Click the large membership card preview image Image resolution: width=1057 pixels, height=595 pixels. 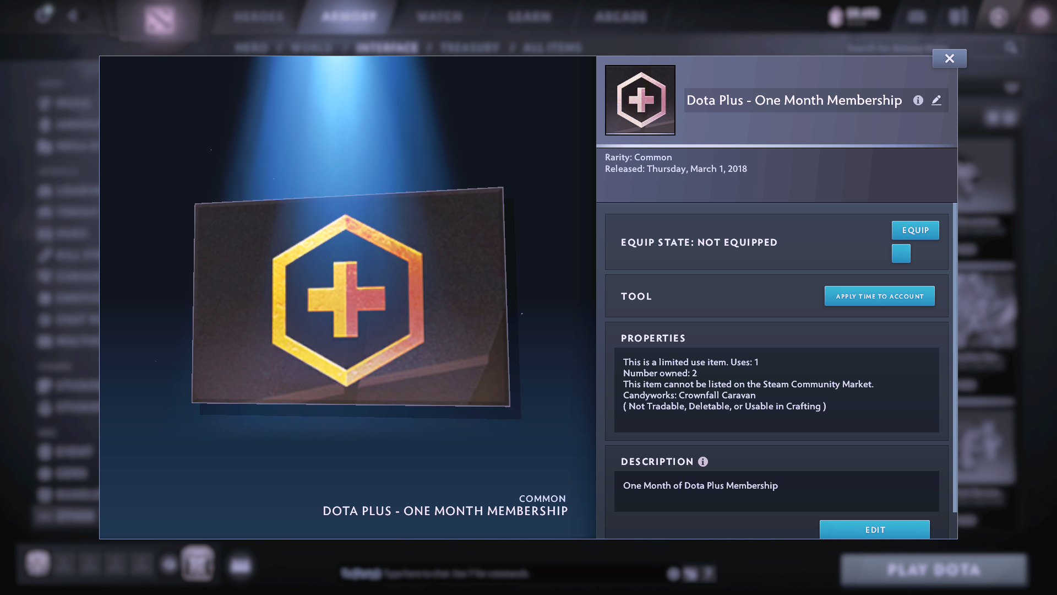click(x=350, y=297)
